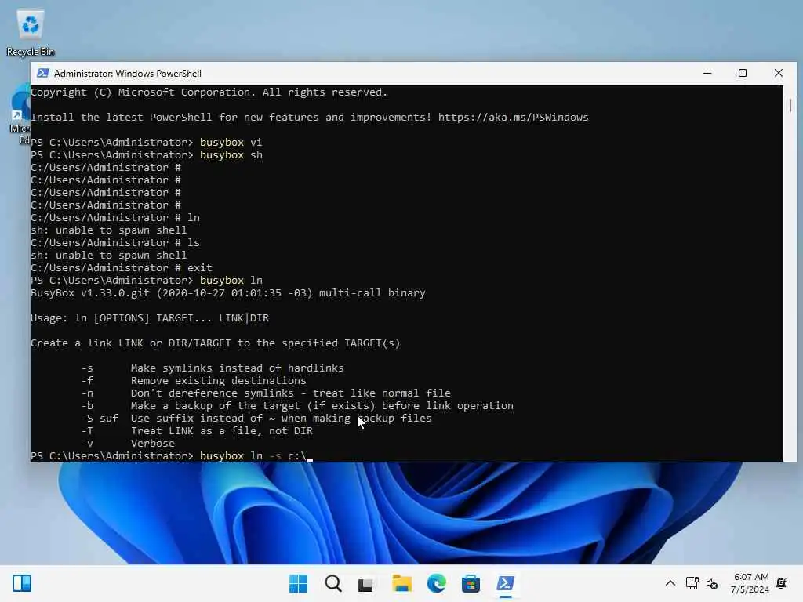The image size is (803, 602).
Task: Click the PowerShell icon in the title bar
Action: click(x=43, y=73)
